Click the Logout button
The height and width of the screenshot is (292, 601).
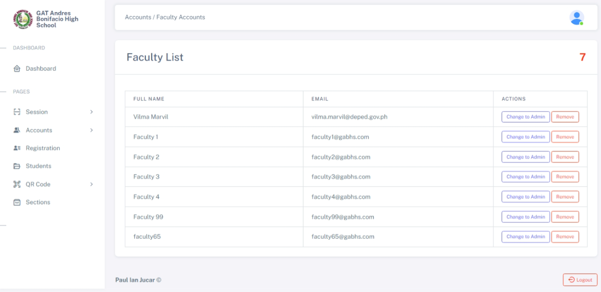[x=580, y=279]
